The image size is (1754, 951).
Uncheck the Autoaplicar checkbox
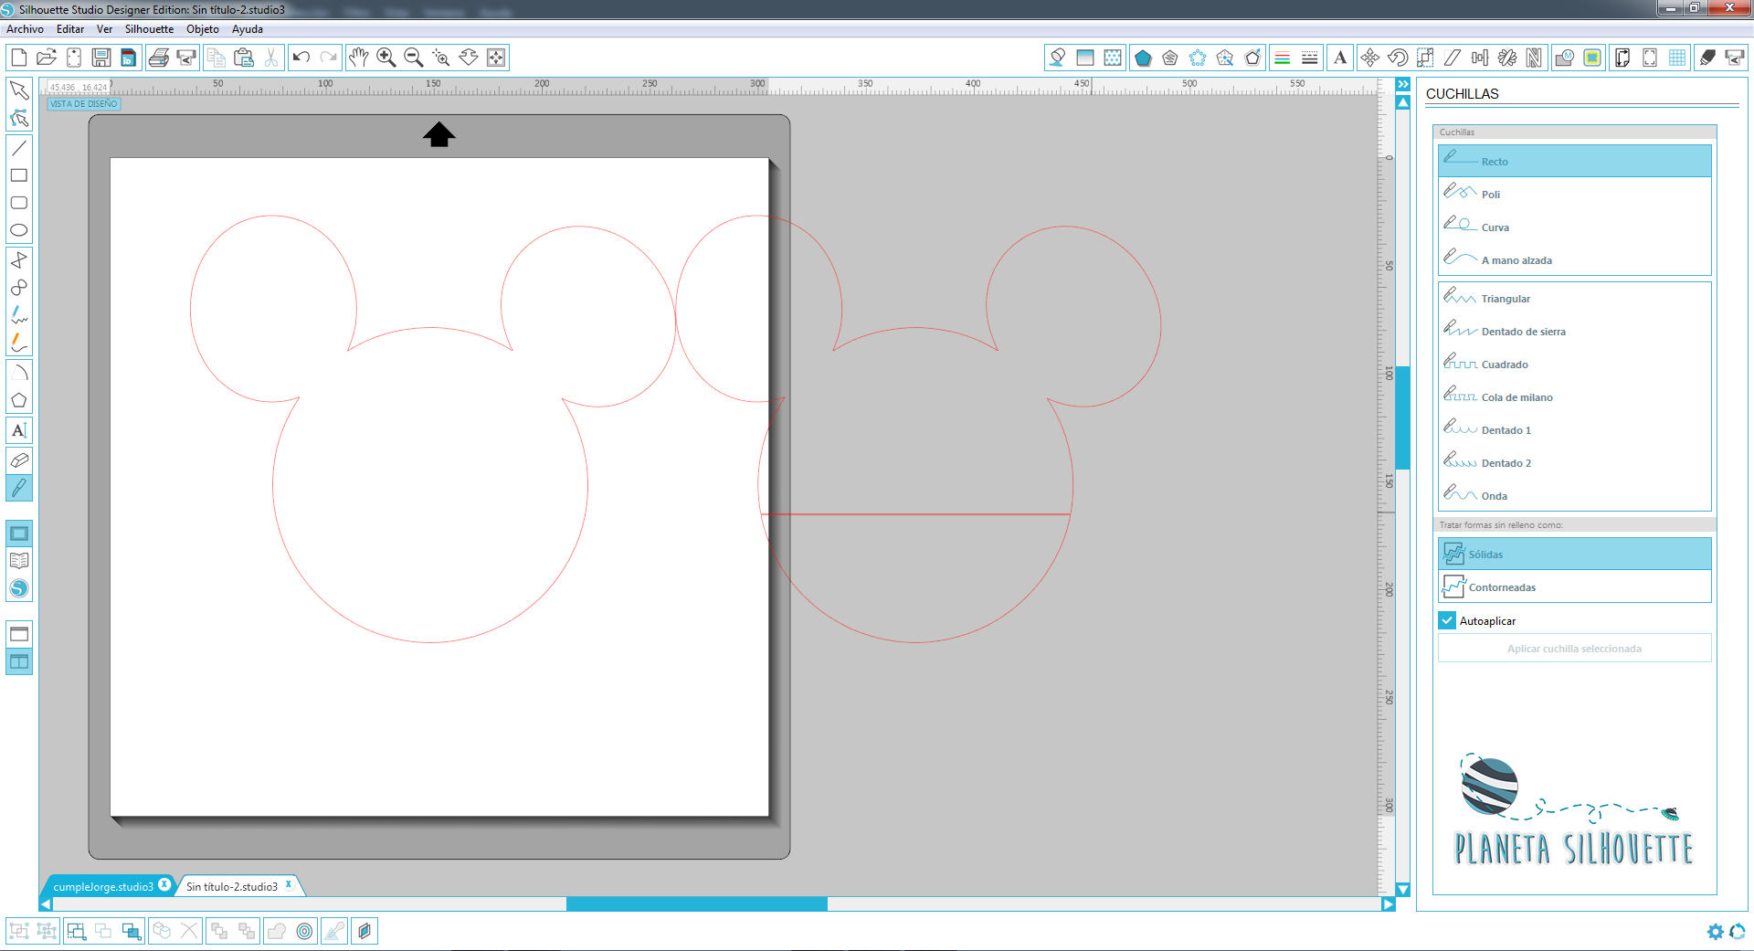pos(1447,620)
